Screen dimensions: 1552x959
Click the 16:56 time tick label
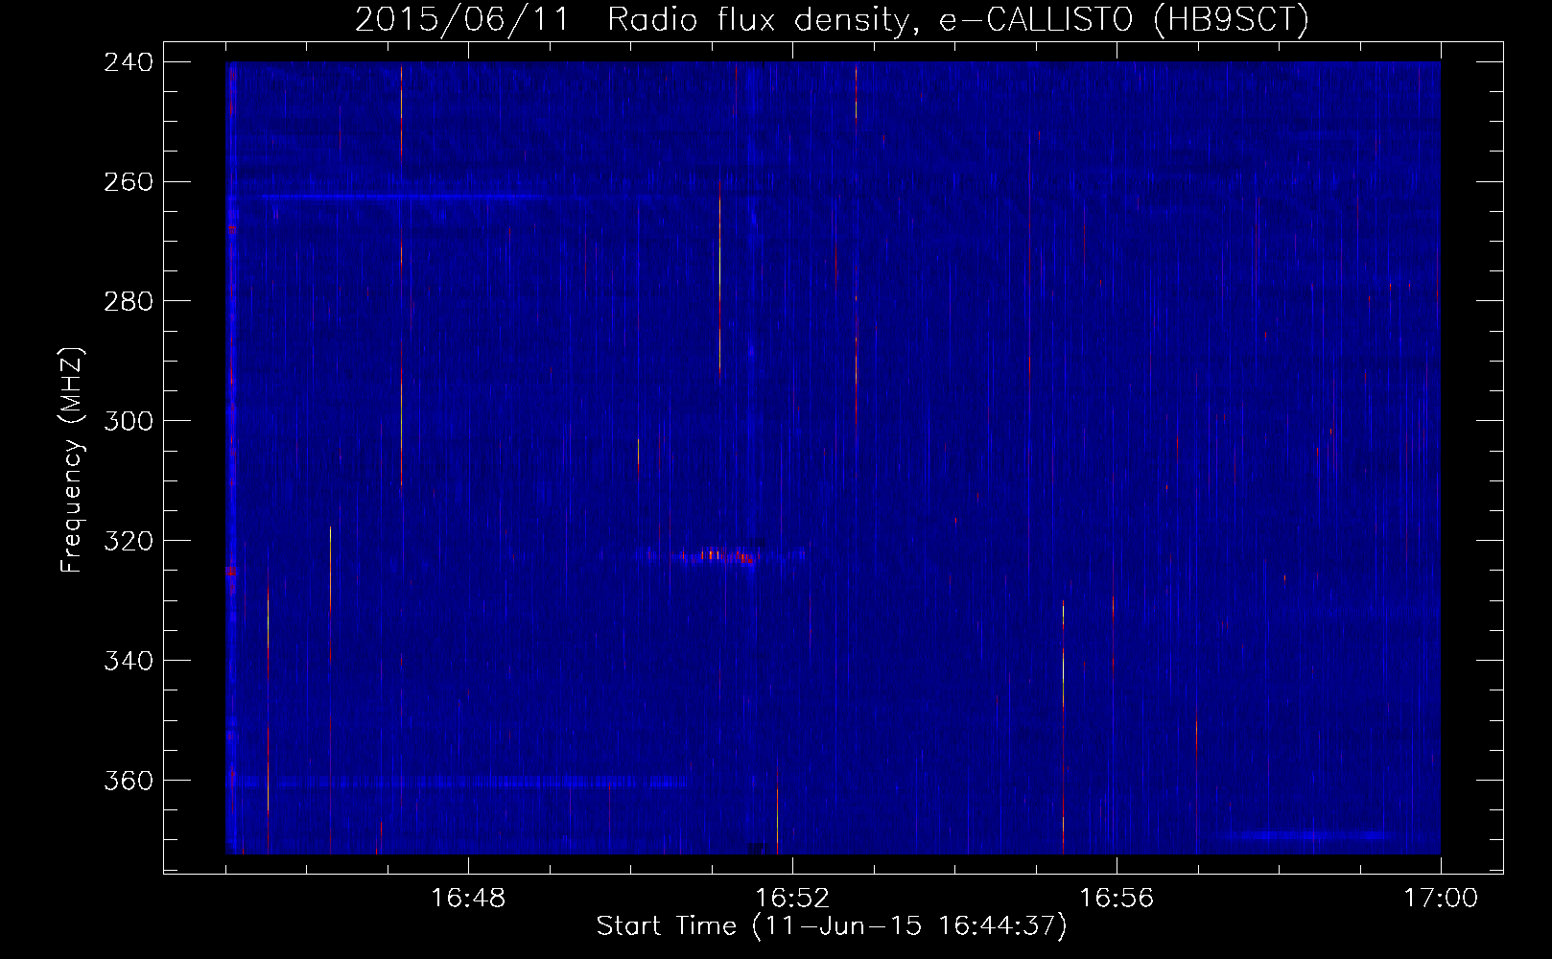point(1117,899)
